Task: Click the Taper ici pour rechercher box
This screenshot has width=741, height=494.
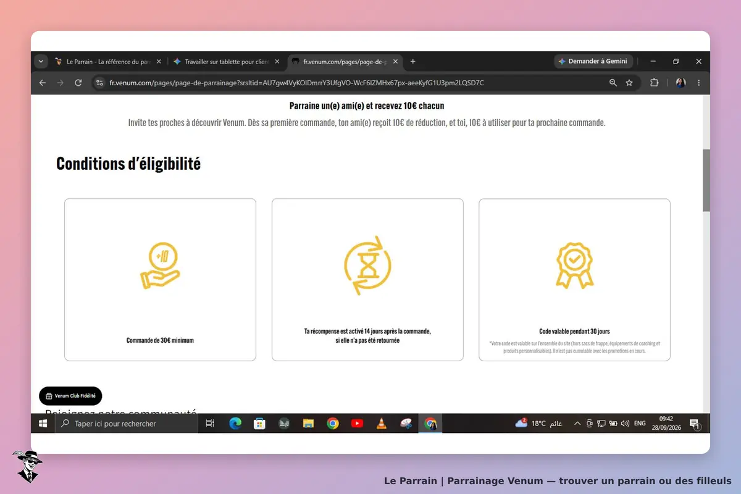Action: click(x=127, y=424)
